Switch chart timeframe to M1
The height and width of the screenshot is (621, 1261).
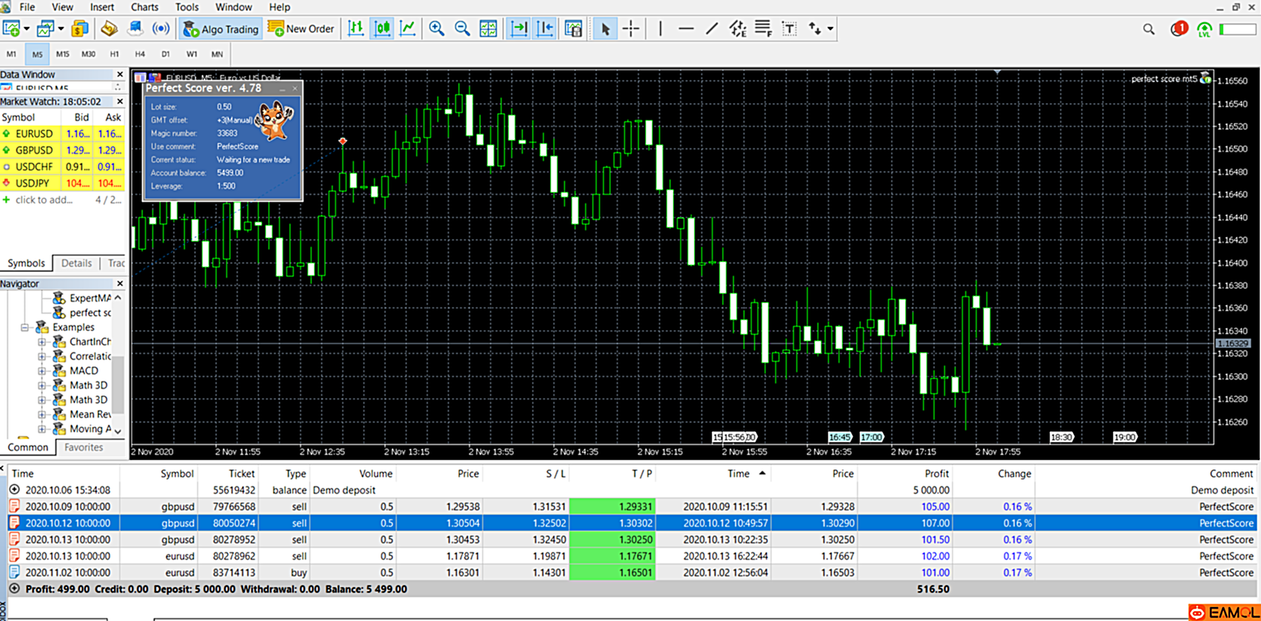point(11,54)
